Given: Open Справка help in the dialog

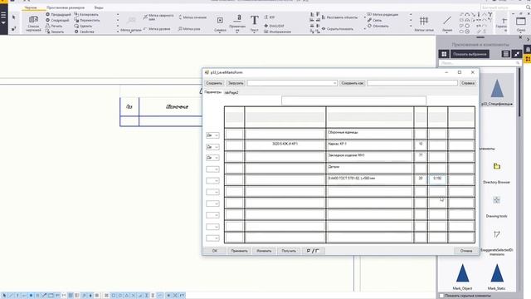Looking at the screenshot, I should pos(468,83).
